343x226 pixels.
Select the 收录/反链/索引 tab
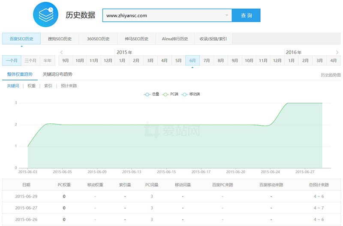[x=213, y=39]
